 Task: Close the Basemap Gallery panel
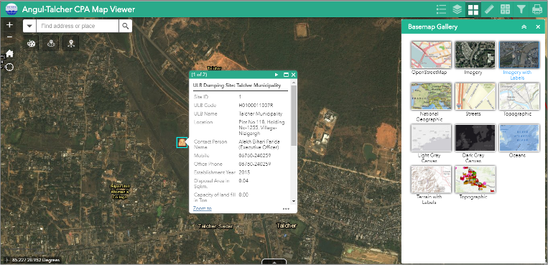(538, 27)
